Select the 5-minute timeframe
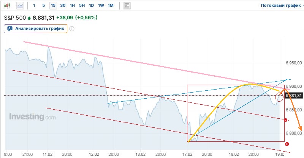Screen dimensions: 304x158 (43, 6)
